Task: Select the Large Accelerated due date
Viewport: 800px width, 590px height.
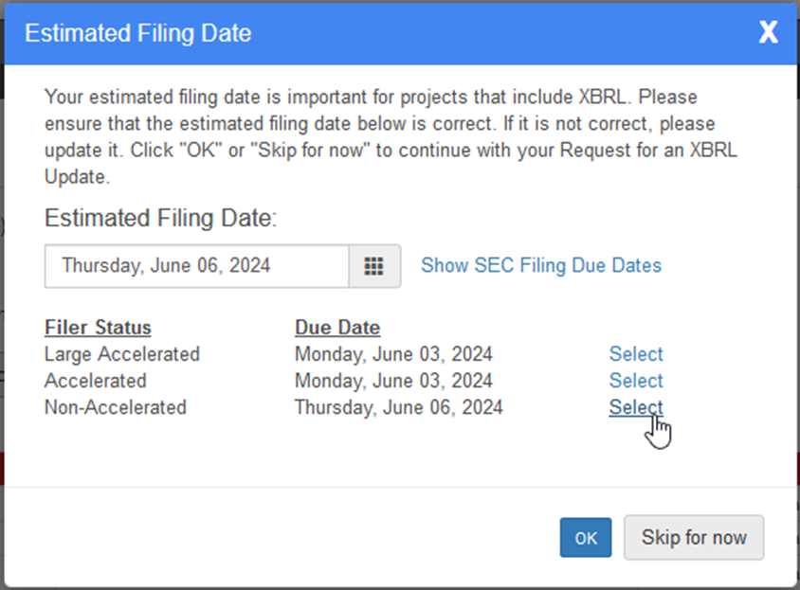Action: [636, 354]
